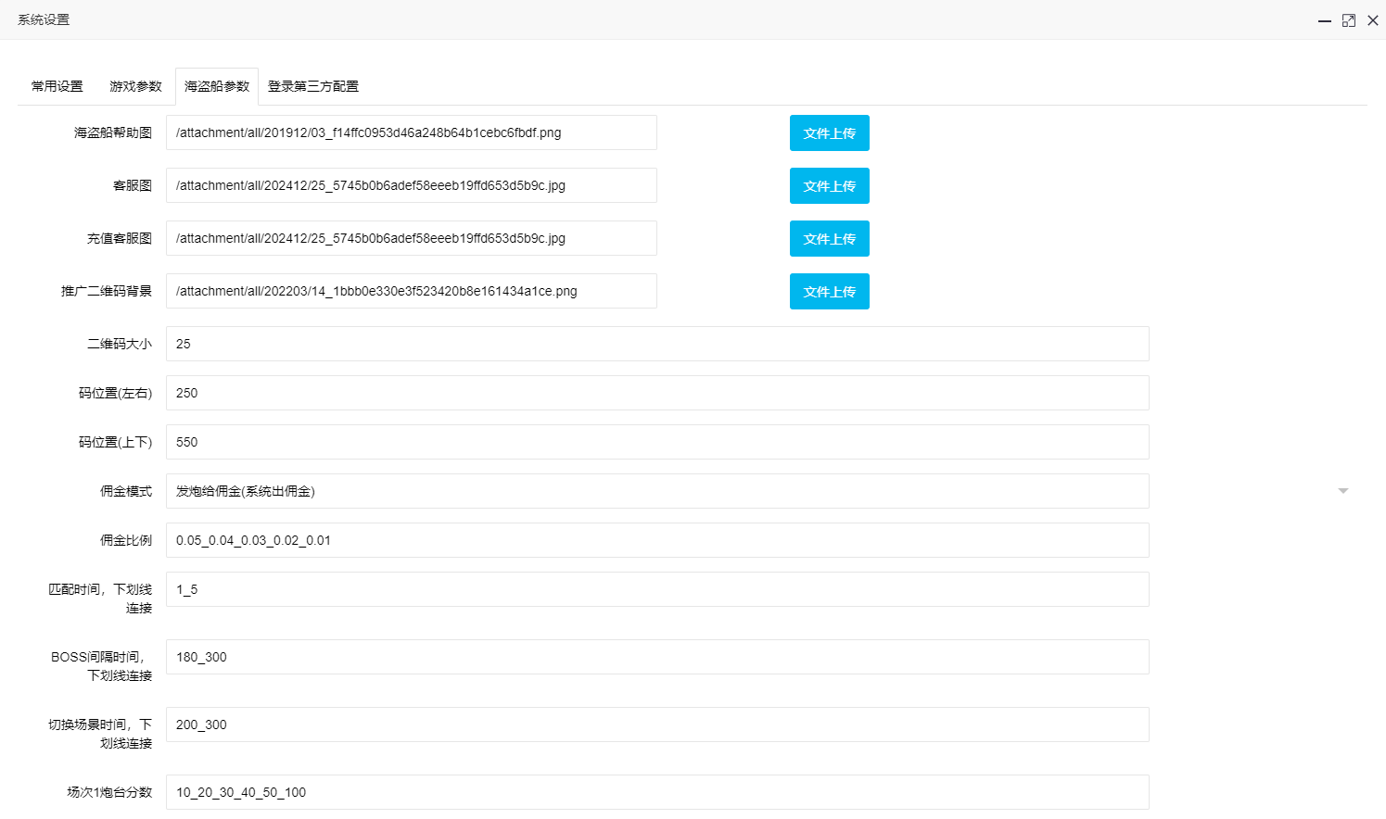Switch to the 常用设置 tab

(x=57, y=86)
